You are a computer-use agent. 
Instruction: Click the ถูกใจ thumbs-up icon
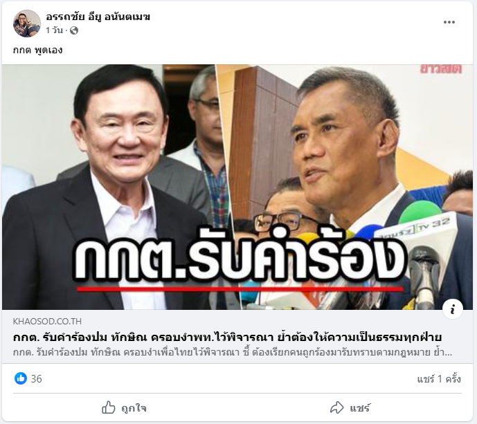pyautogui.click(x=109, y=407)
